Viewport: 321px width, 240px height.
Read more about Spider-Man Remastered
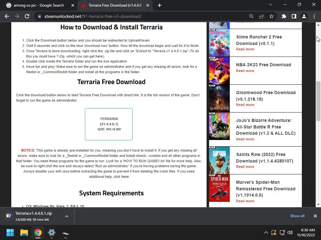coord(245,201)
